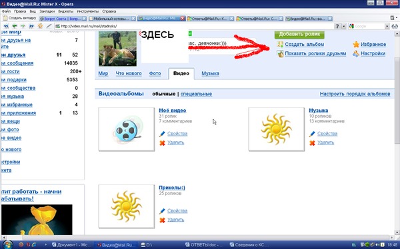Open the Музыка album title link
The image size is (400, 249).
[319, 111]
